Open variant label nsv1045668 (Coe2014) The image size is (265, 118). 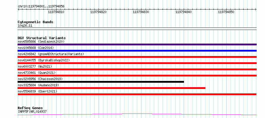point(36,48)
